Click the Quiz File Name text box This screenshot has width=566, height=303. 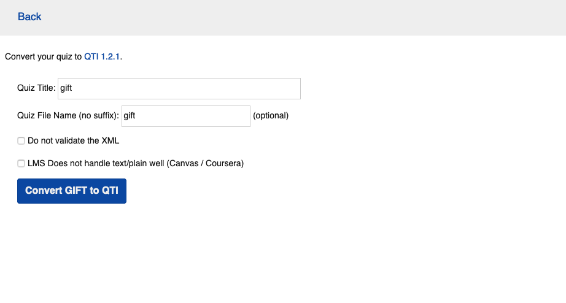coord(185,115)
